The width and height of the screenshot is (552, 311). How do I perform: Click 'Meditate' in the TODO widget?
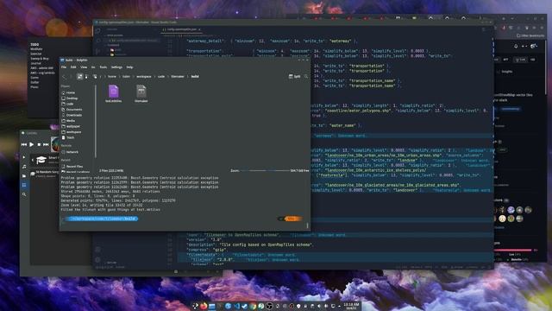coord(36,49)
